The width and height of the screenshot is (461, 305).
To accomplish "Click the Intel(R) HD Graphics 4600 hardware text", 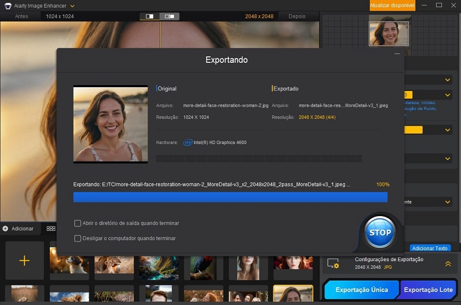I will 220,142.
